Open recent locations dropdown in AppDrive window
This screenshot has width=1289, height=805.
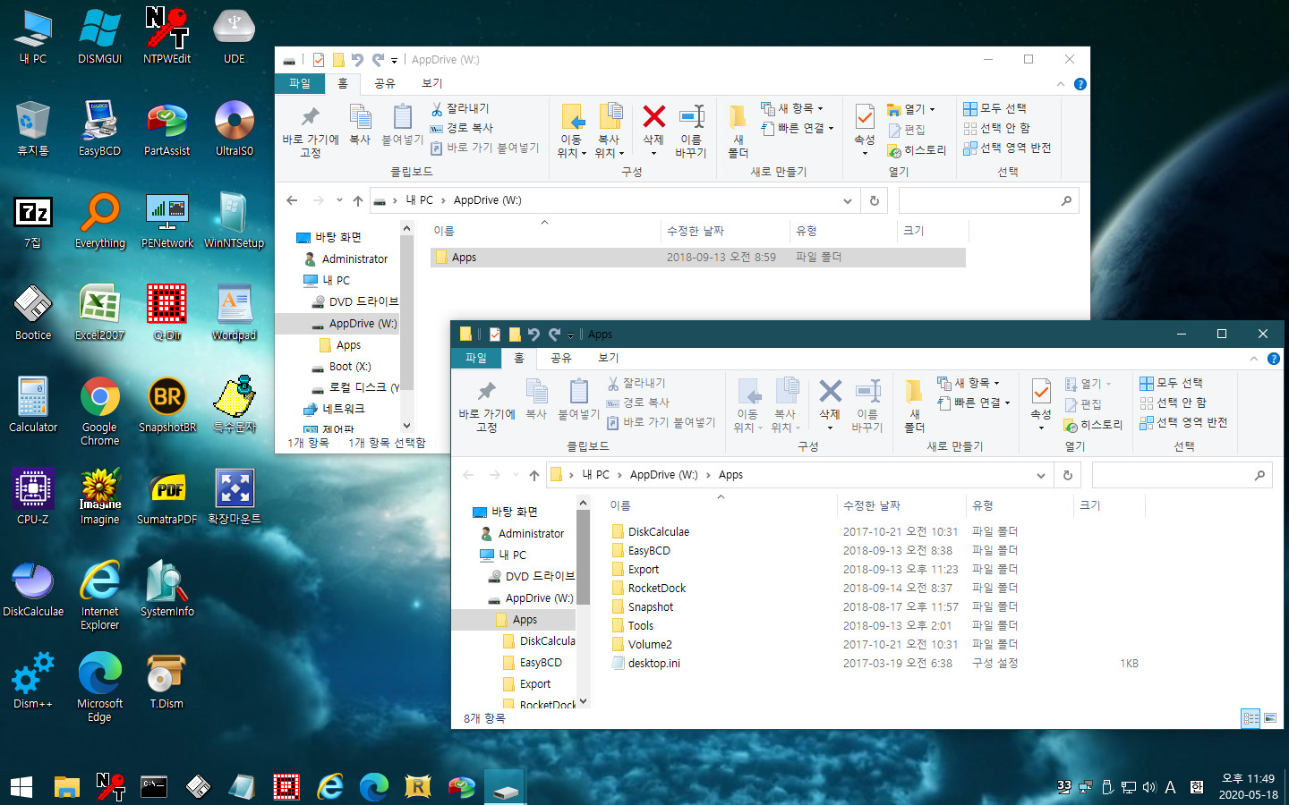[339, 200]
